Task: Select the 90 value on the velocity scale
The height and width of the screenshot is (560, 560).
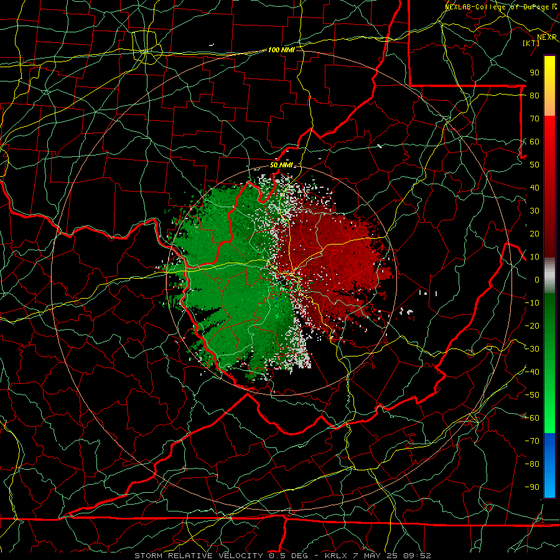Action: [x=534, y=73]
